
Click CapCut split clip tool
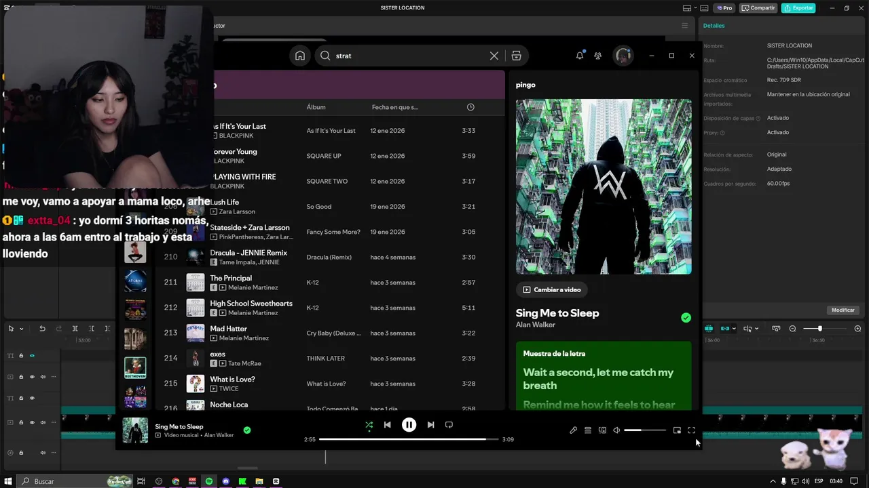tap(75, 329)
